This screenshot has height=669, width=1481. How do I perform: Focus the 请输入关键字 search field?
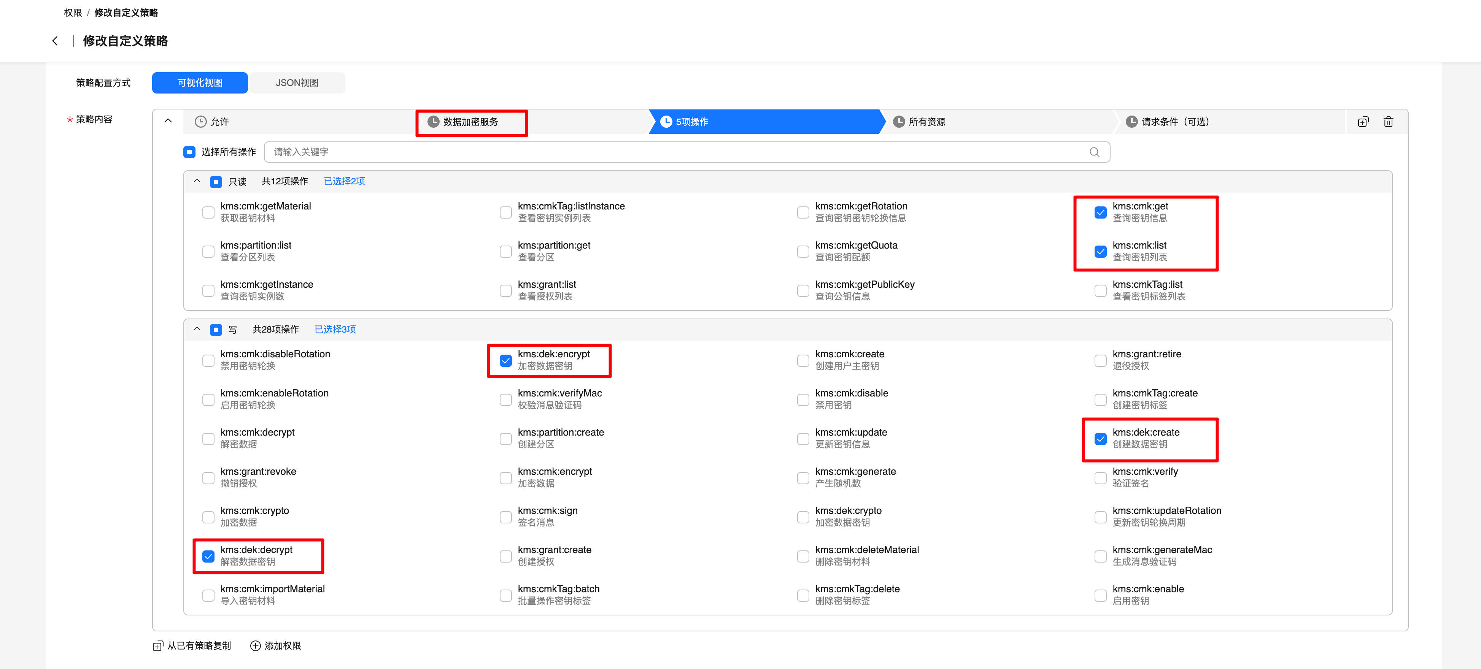coord(687,152)
